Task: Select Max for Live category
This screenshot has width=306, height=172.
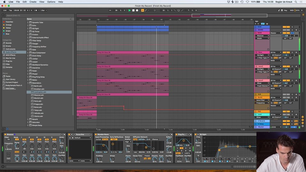Action: tap(10, 58)
